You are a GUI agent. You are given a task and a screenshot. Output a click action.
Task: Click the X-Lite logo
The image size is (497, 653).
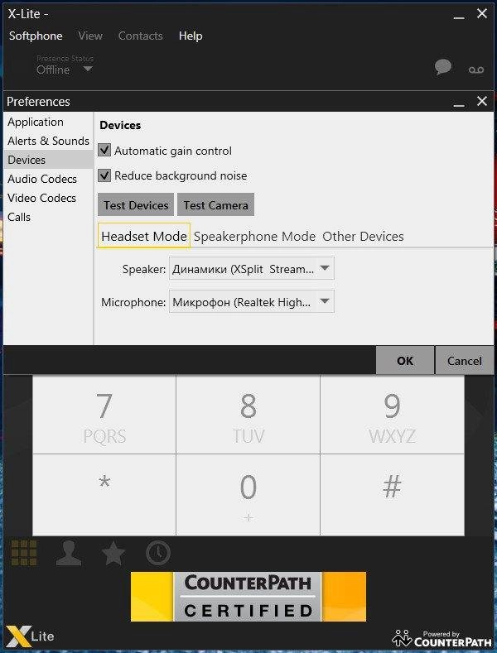coord(30,636)
